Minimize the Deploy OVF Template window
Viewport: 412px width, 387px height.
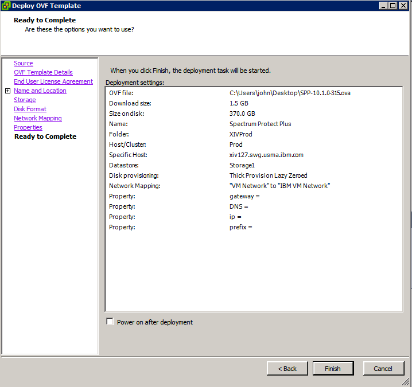[x=383, y=6]
